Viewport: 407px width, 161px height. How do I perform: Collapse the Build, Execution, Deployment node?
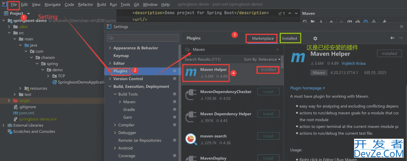110,87
